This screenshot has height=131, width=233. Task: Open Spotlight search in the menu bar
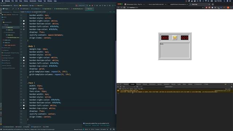click(224, 1)
